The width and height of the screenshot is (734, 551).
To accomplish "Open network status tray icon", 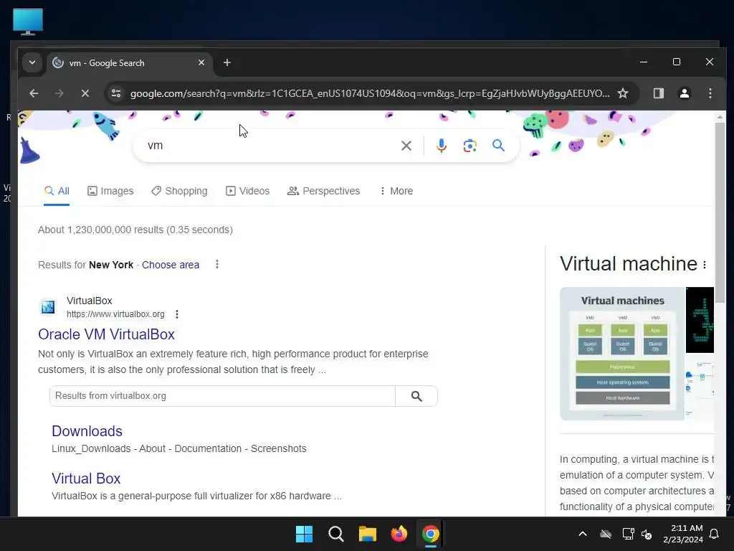I will (x=628, y=534).
